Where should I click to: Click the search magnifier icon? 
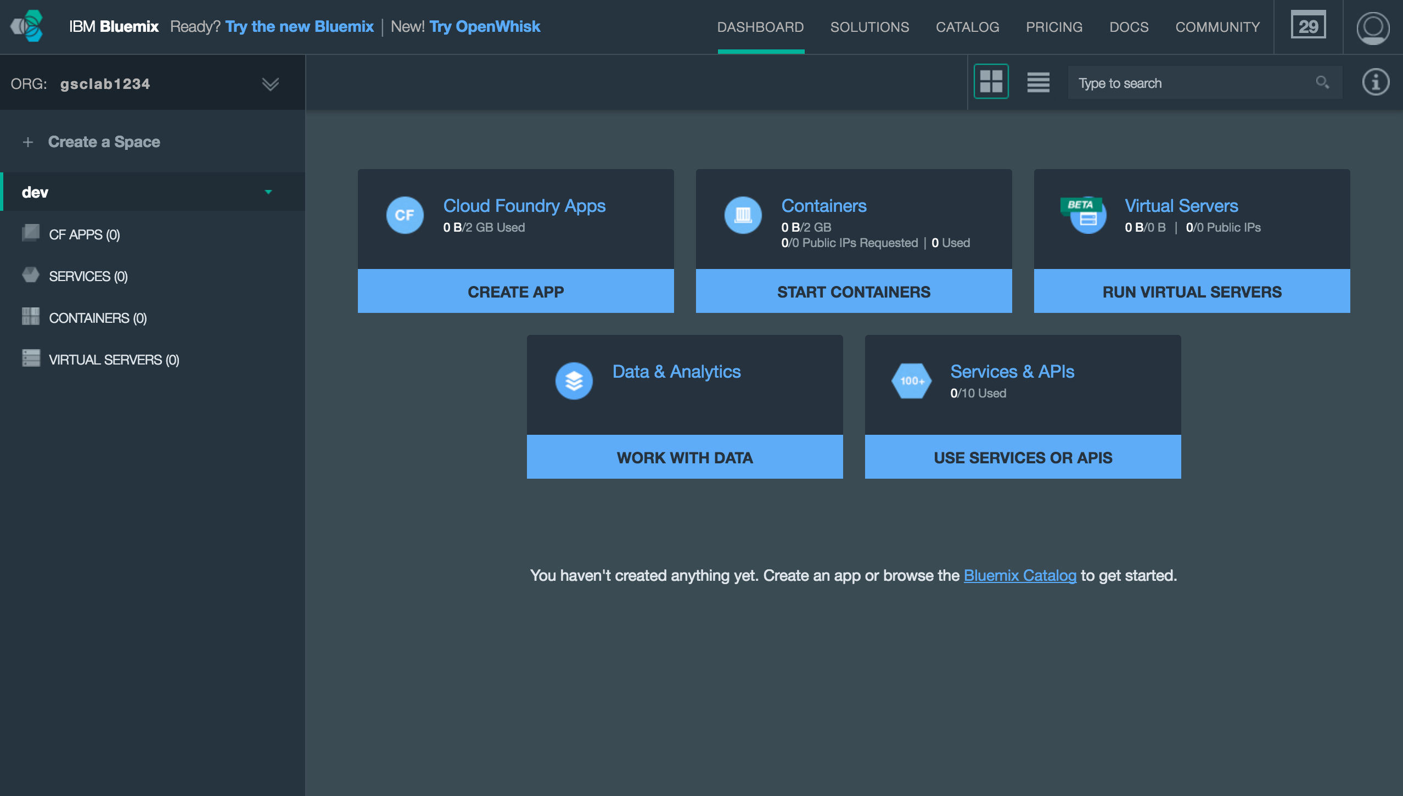(x=1322, y=83)
